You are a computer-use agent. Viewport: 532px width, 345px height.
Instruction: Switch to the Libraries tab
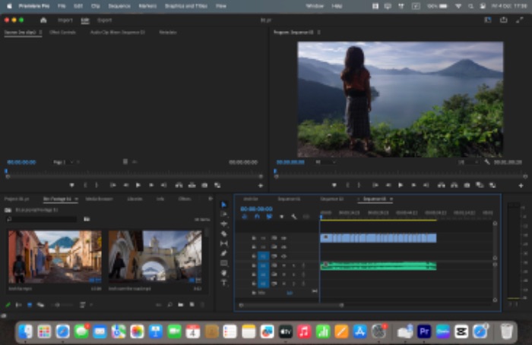click(135, 199)
